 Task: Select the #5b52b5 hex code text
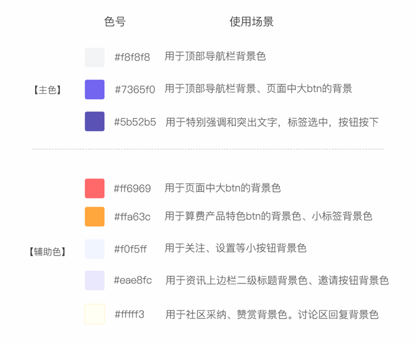click(135, 122)
